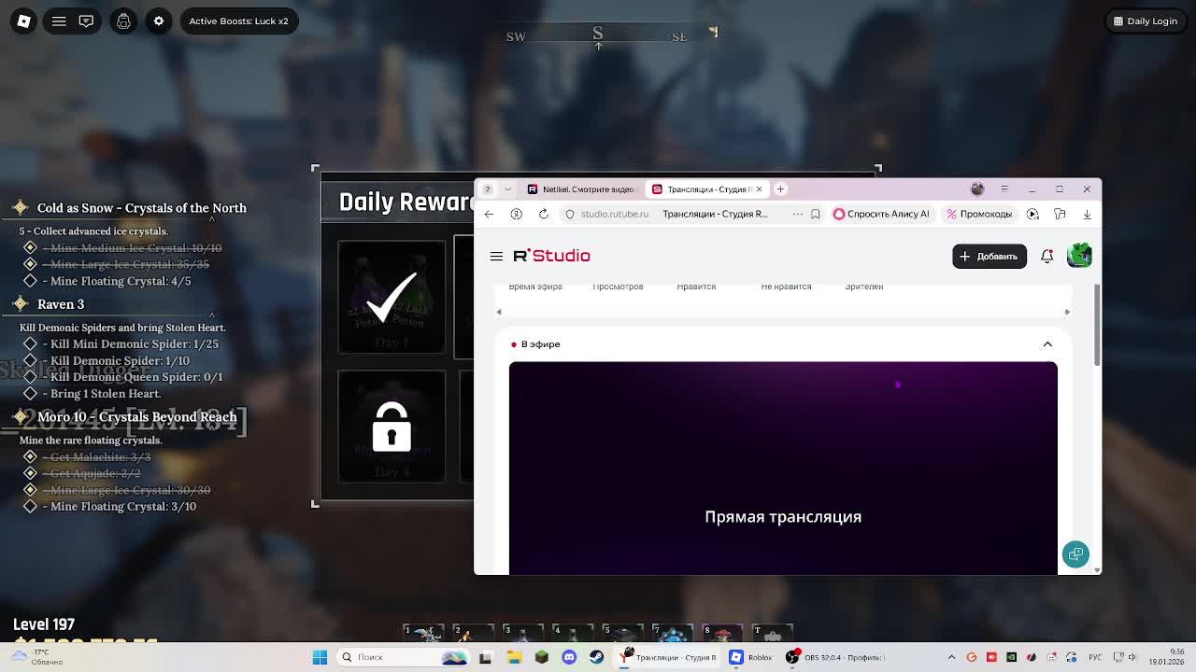Image resolution: width=1196 pixels, height=672 pixels.
Task: Collapse the Raven 3 quest header
Action: click(x=61, y=304)
